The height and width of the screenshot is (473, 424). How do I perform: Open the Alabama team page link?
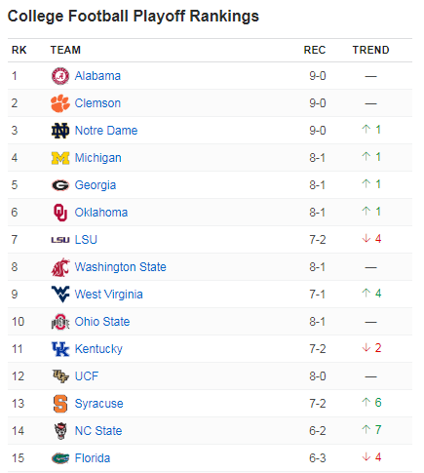tap(97, 76)
